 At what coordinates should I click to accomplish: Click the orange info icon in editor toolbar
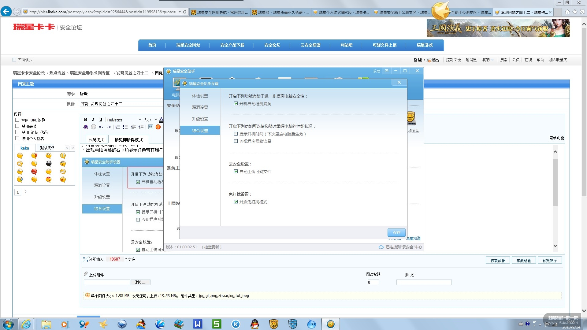click(x=158, y=127)
